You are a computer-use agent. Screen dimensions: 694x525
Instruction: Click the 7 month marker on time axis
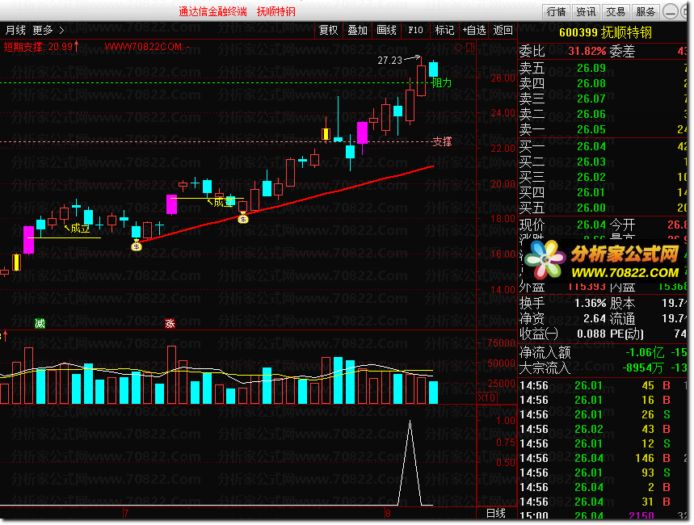click(126, 514)
